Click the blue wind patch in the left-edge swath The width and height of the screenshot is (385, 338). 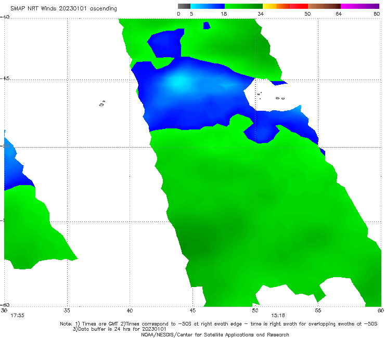(x=15, y=167)
